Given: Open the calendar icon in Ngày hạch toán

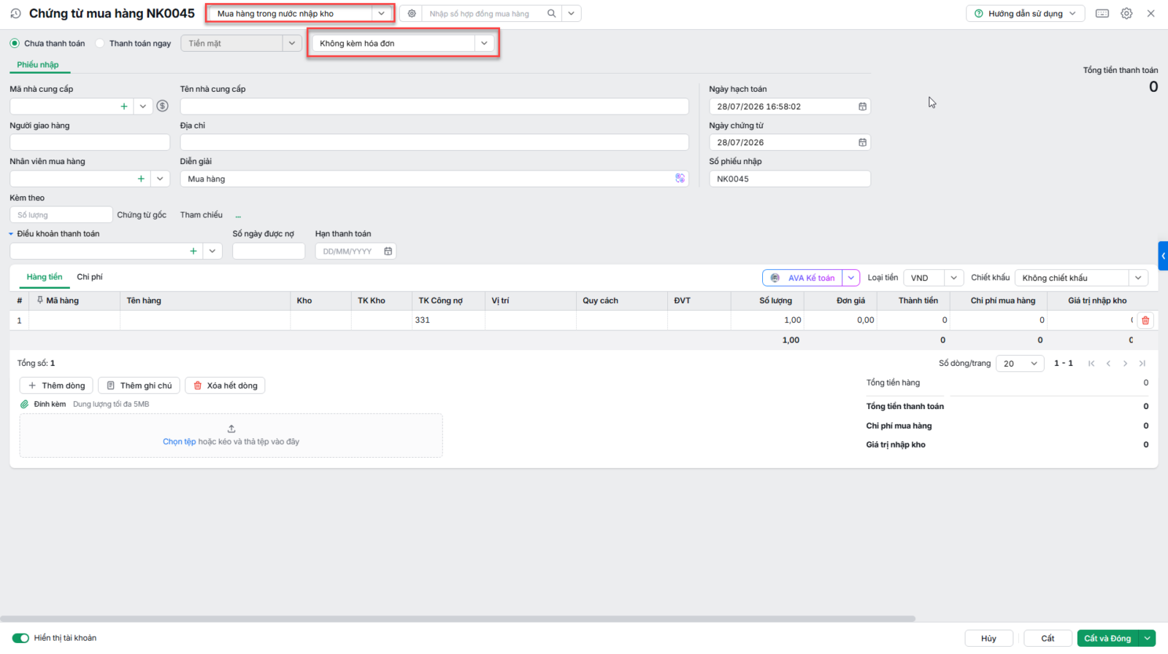Looking at the screenshot, I should coord(862,106).
